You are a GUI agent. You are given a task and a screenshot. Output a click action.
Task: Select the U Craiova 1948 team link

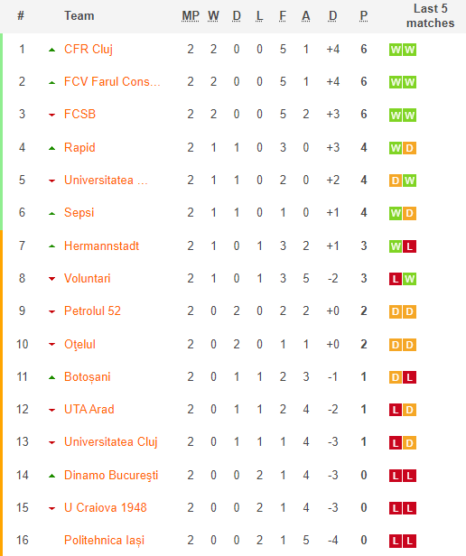[106, 508]
